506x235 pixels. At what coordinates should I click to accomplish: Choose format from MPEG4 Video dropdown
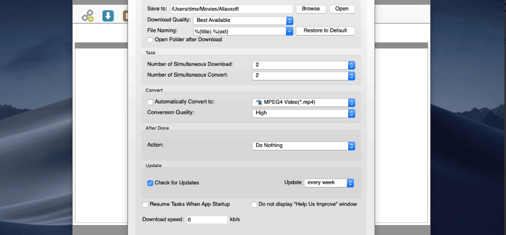click(303, 102)
